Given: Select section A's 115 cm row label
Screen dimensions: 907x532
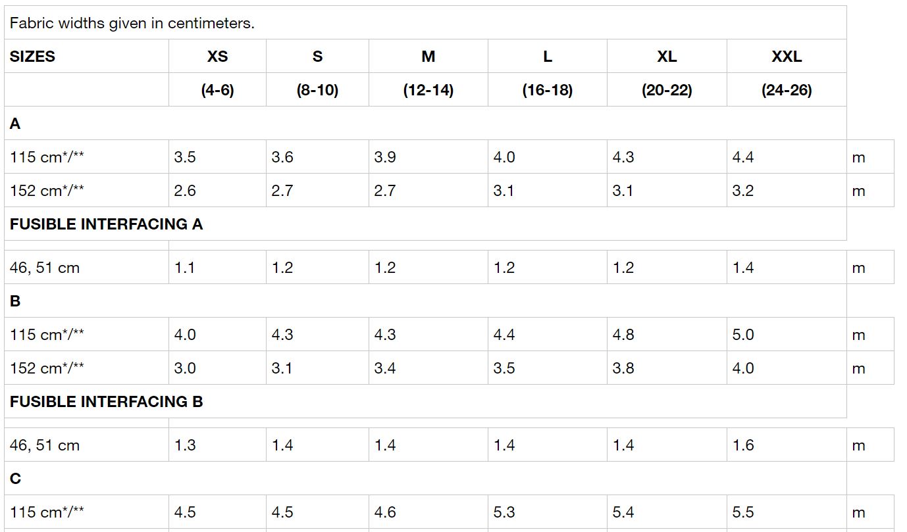Looking at the screenshot, I should tap(47, 157).
